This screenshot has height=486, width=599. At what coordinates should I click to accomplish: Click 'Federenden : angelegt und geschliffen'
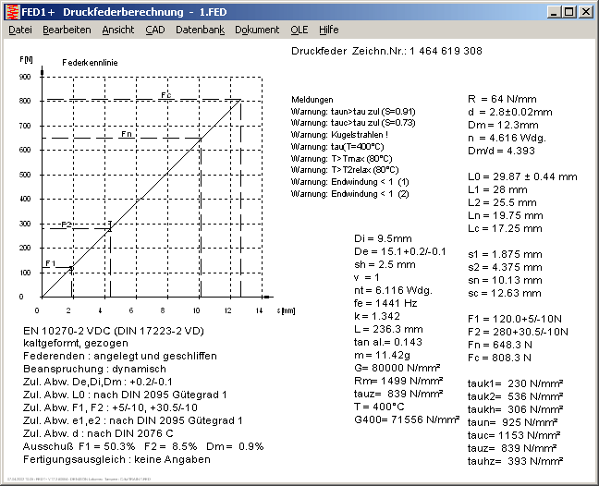120,357
